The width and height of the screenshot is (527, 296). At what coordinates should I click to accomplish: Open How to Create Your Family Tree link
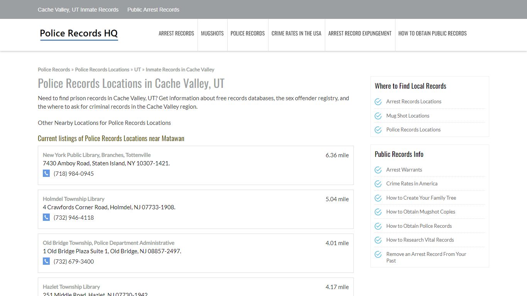pyautogui.click(x=421, y=198)
